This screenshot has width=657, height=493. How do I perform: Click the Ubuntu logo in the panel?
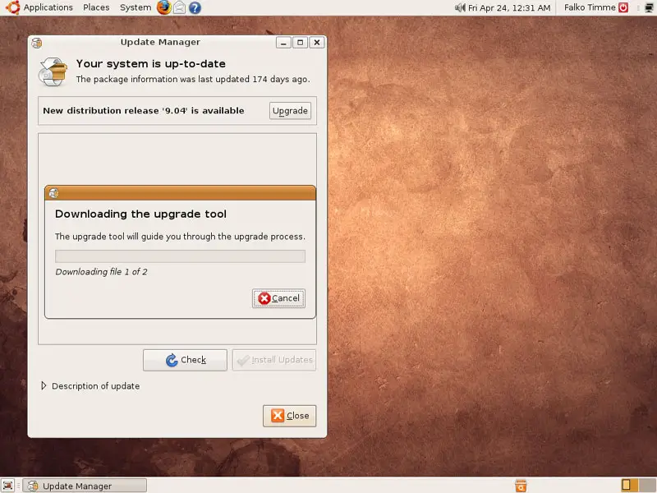coord(13,7)
